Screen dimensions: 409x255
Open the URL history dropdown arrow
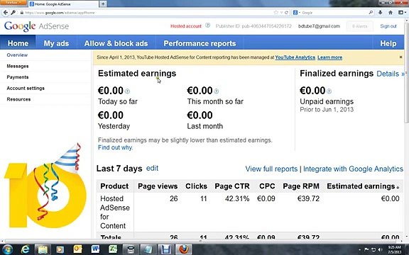point(281,13)
